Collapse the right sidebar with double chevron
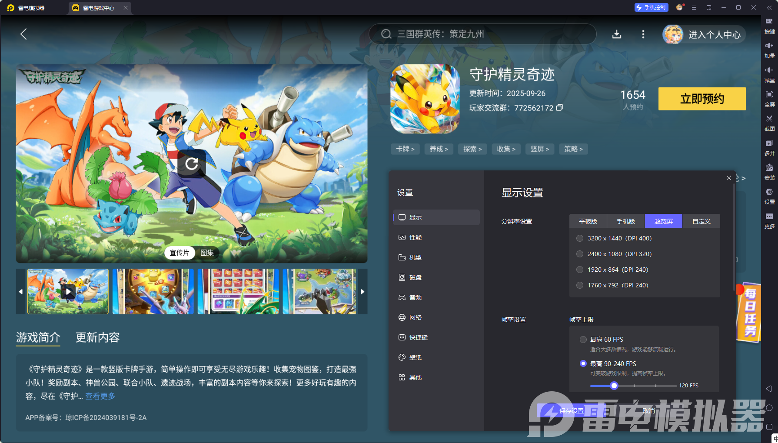This screenshot has width=778, height=443. point(769,8)
